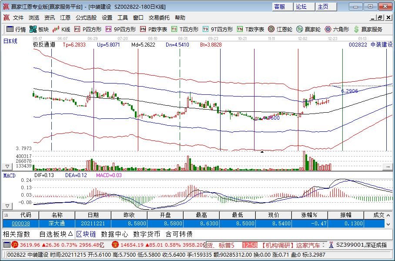The width and height of the screenshot is (395, 261).
Task: Click the 主页 button
Action: coord(326,7)
